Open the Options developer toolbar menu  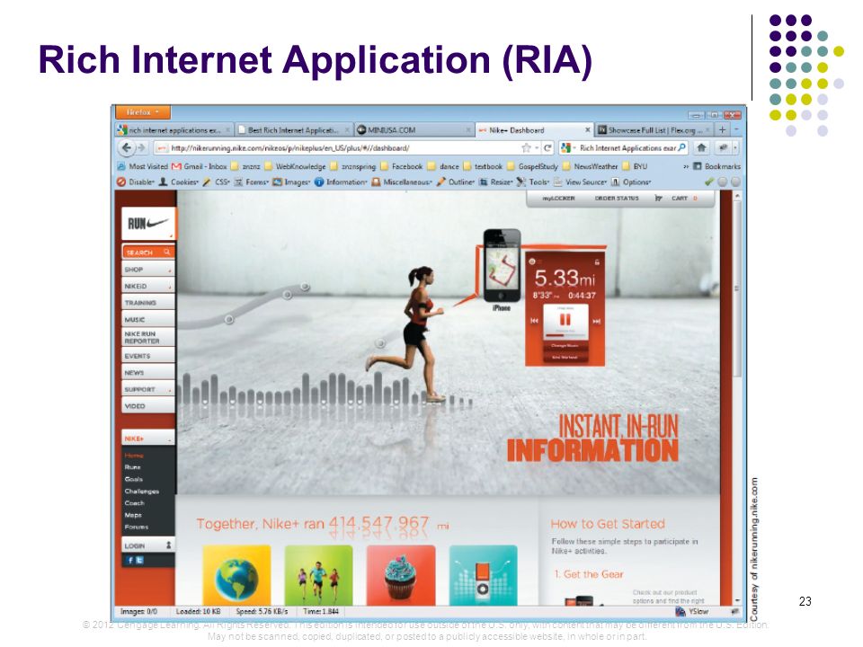(631, 182)
